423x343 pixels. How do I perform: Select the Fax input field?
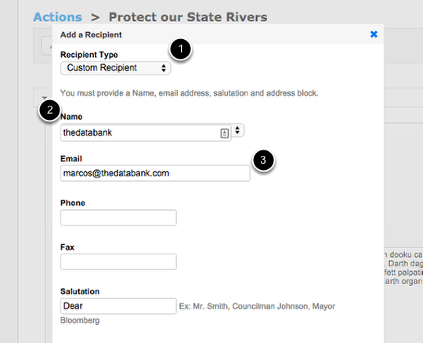pos(118,262)
